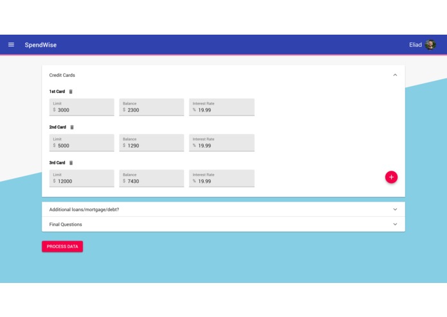The image size is (447, 317).
Task: Click the 2nd Card label
Action: coord(58,127)
